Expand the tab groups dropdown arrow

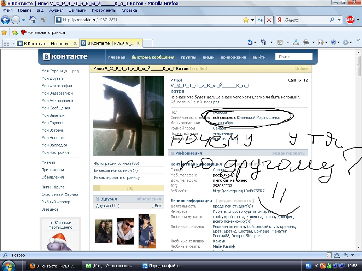[13, 43]
